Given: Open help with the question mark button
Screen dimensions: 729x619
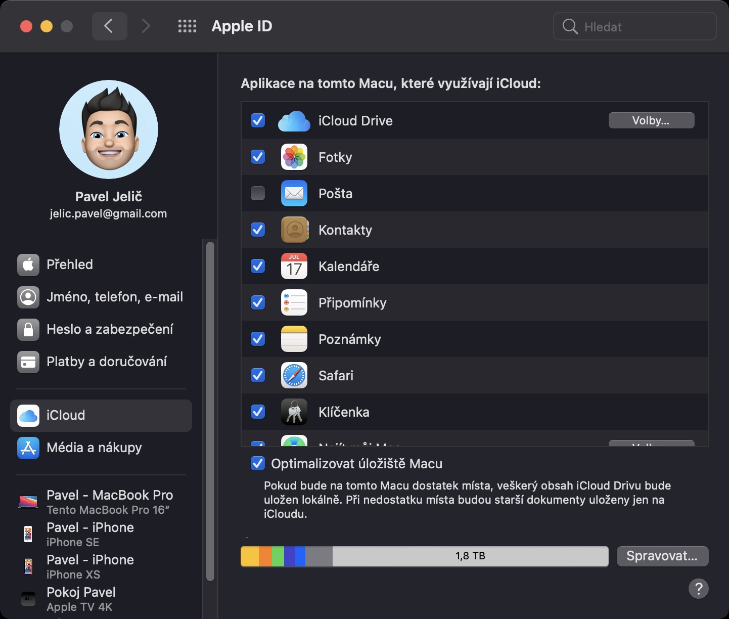Looking at the screenshot, I should pyautogui.click(x=699, y=589).
